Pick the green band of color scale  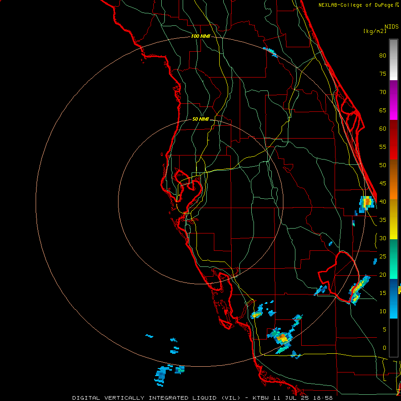[393, 259]
